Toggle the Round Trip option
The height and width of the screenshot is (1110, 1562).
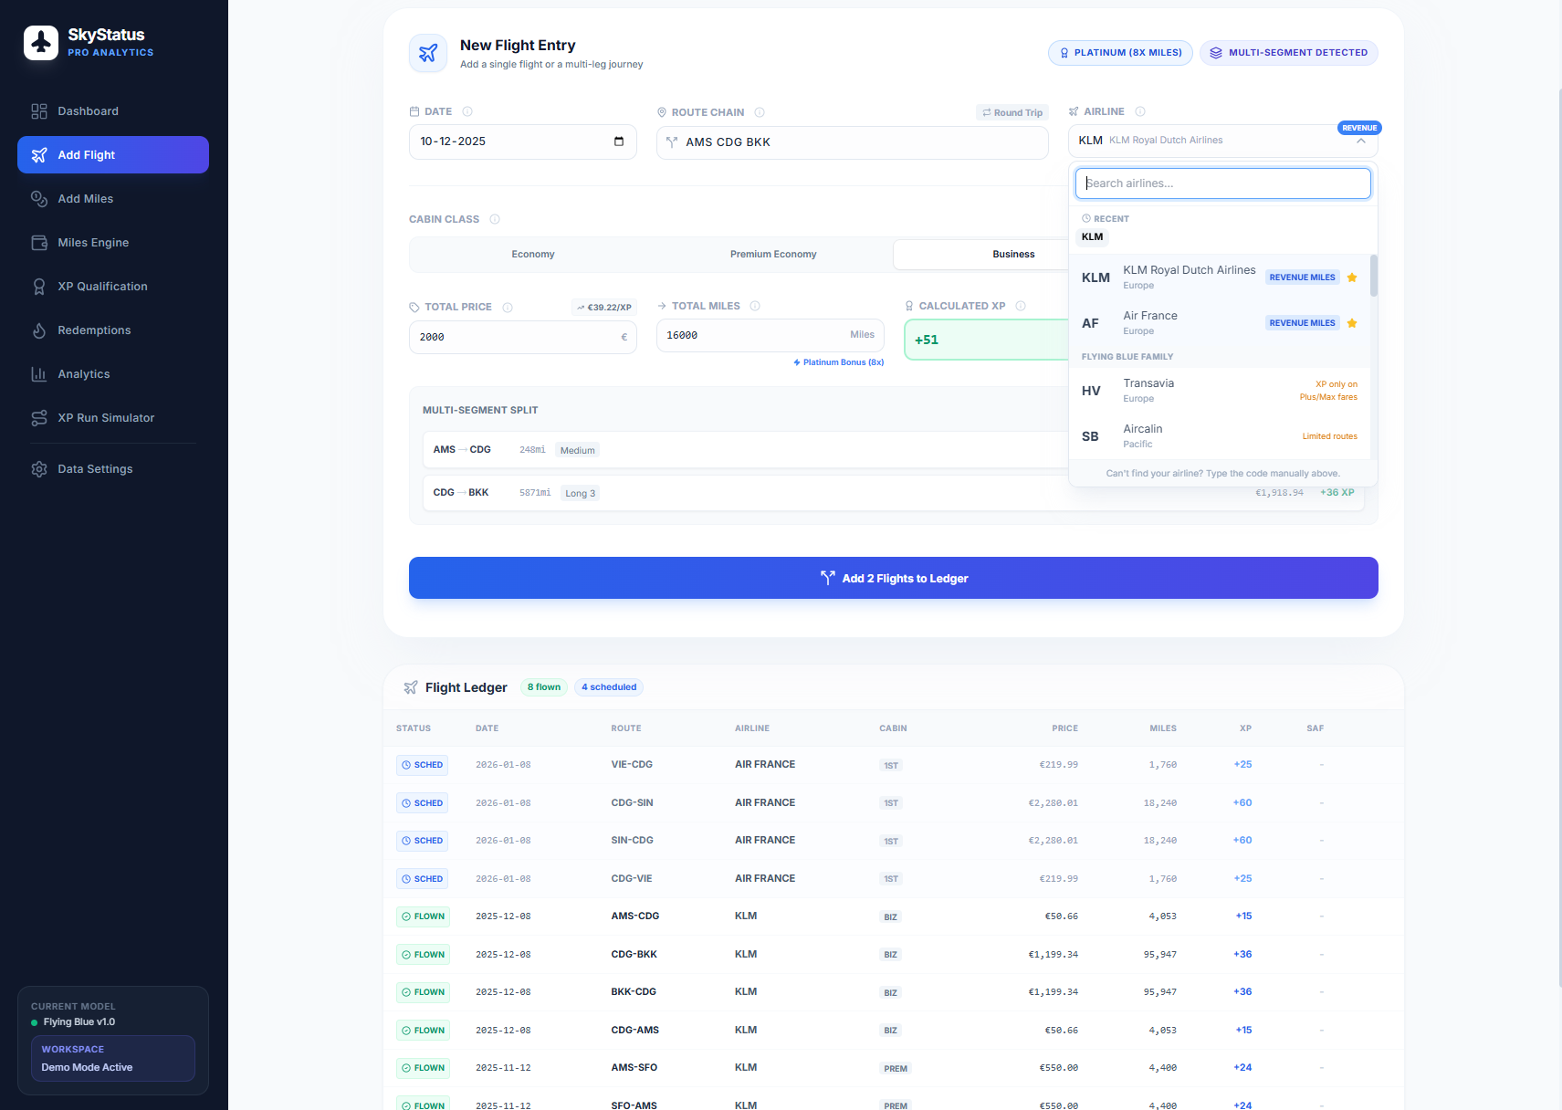[1012, 112]
